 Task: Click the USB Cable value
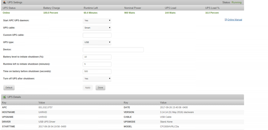tap(166, 117)
